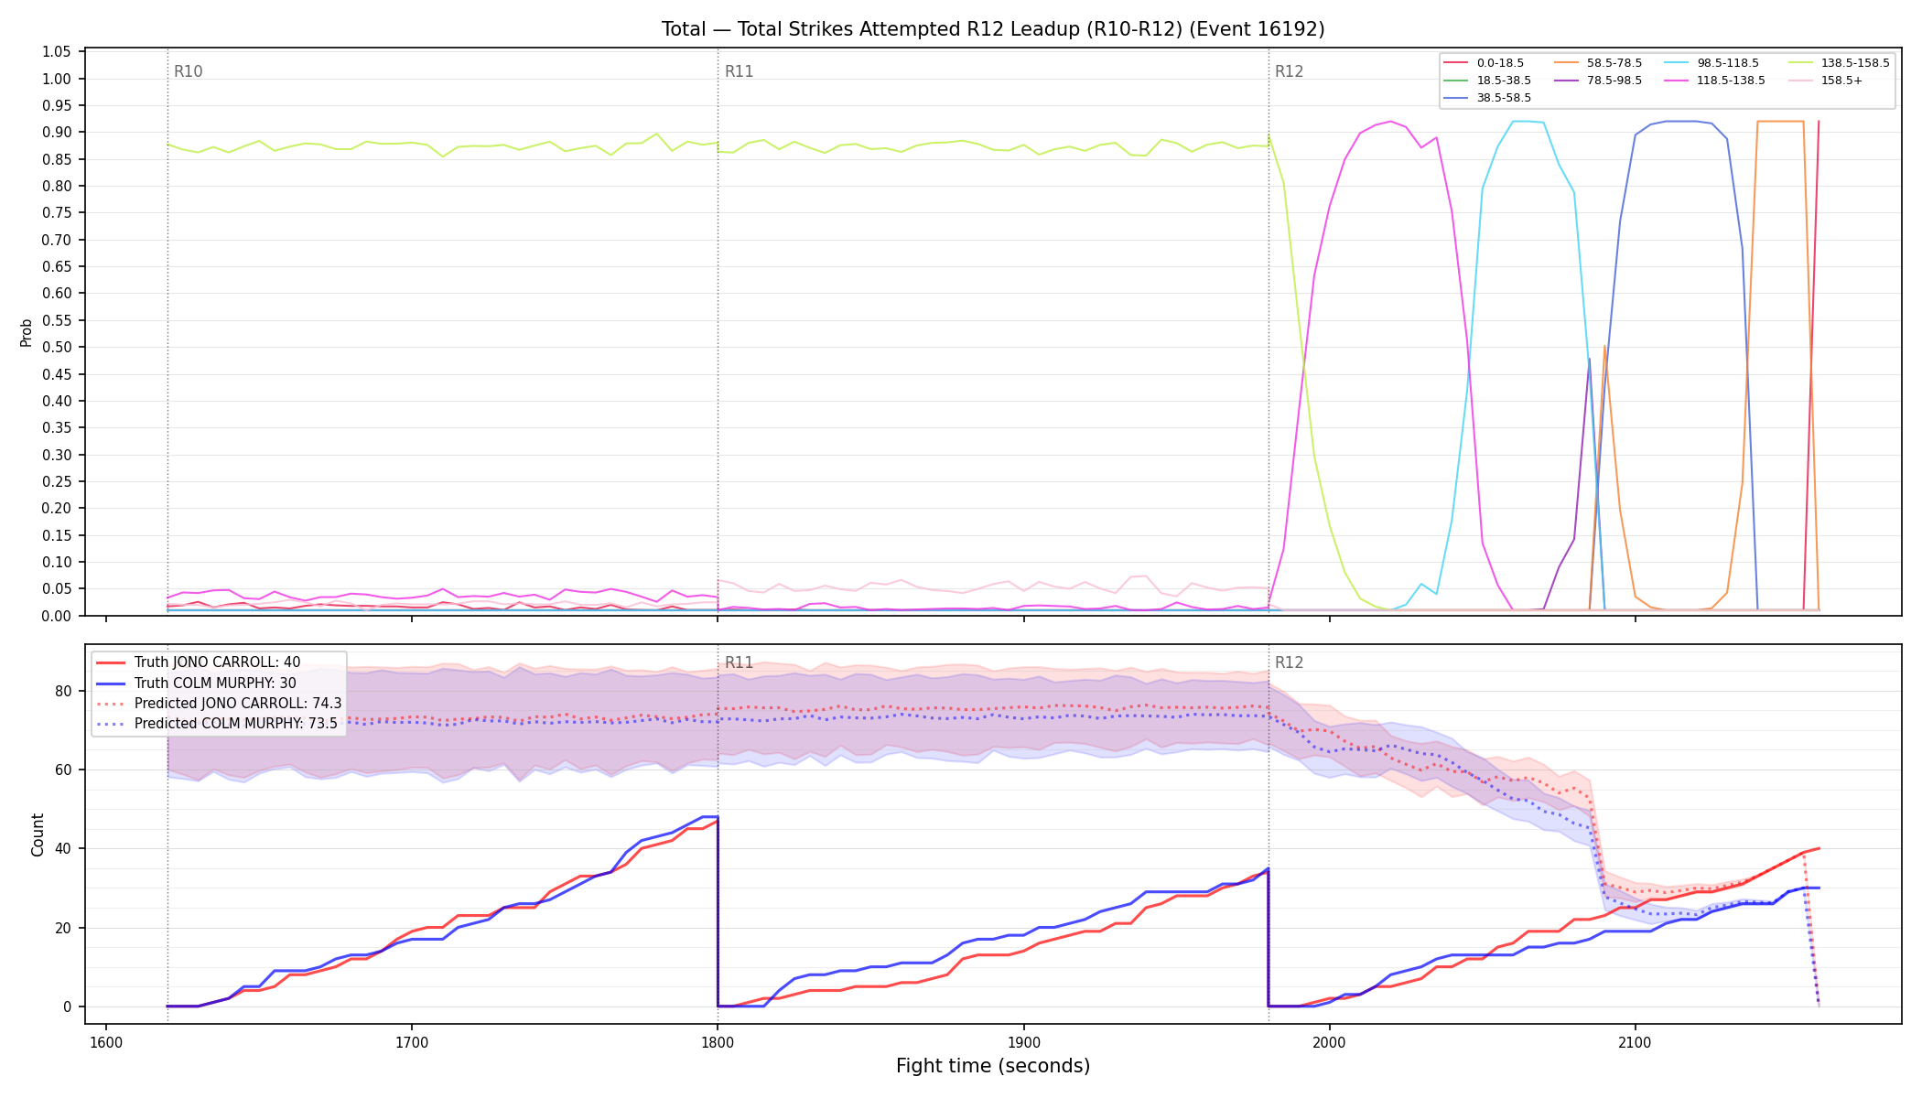
Task: Click the R10 round label in top chart
Action: click(x=188, y=71)
